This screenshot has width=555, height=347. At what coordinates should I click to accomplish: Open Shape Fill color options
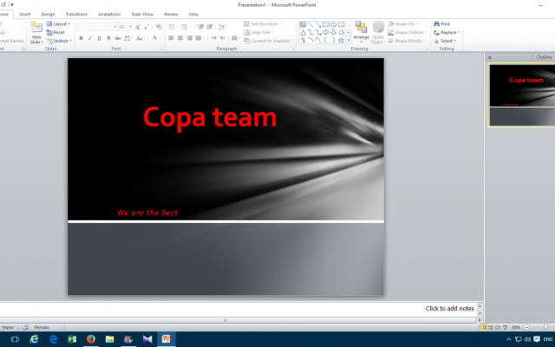[x=402, y=23]
